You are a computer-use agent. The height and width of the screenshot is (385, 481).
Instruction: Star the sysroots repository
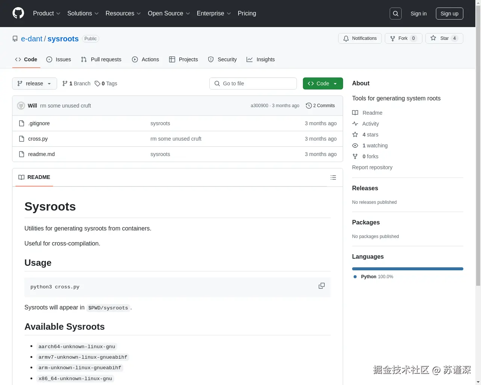[x=444, y=38]
